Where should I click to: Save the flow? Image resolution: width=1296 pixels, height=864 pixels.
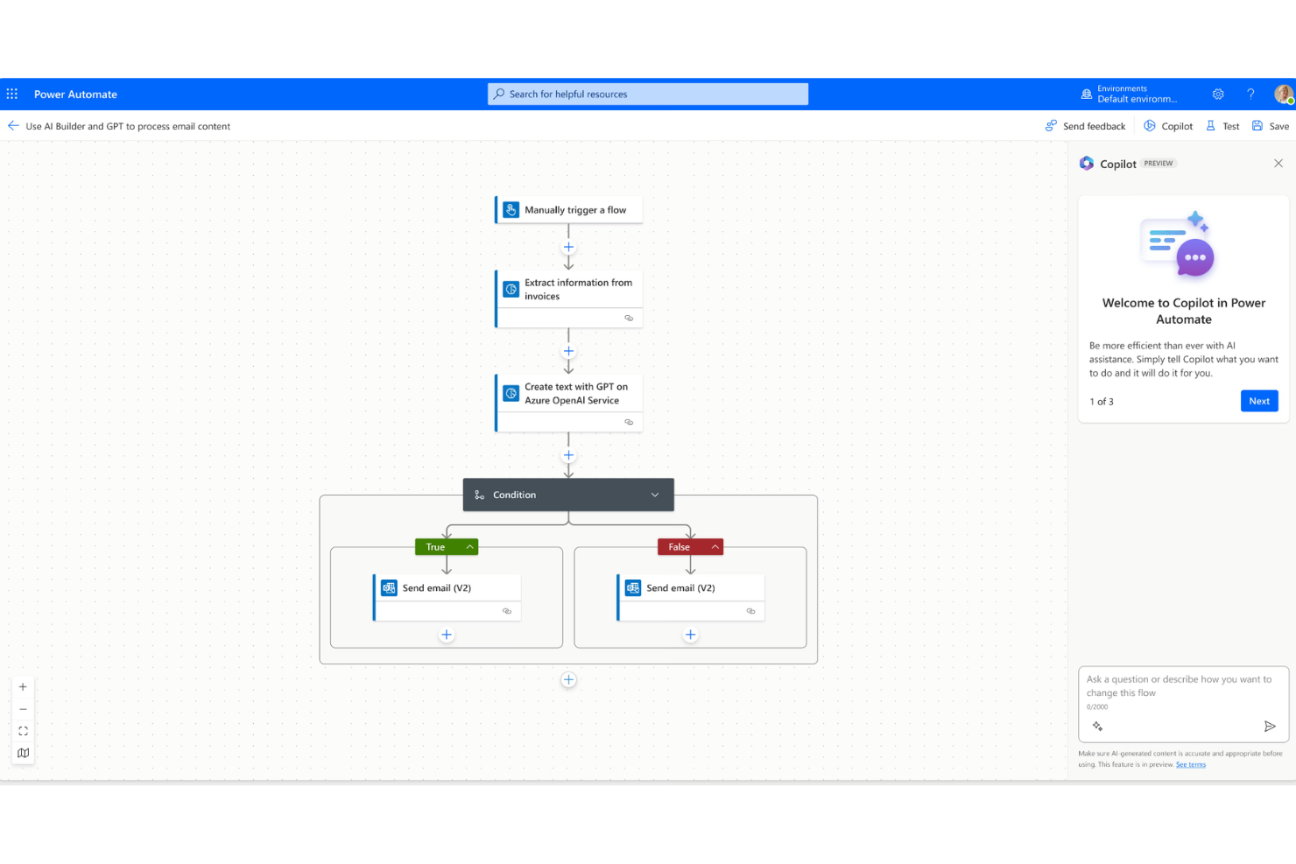[x=1271, y=126]
